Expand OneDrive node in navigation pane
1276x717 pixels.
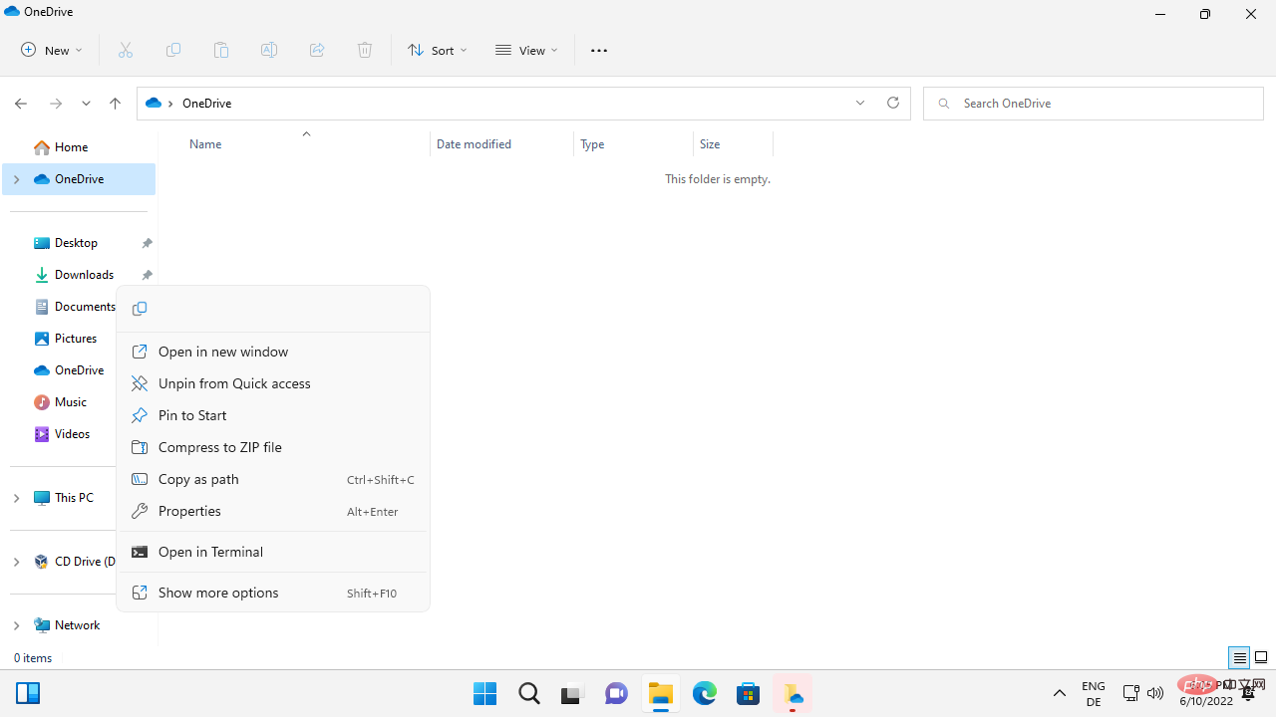click(16, 179)
